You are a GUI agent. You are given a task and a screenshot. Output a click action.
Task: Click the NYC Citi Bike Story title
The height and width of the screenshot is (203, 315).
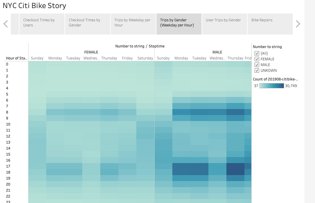pos(34,6)
